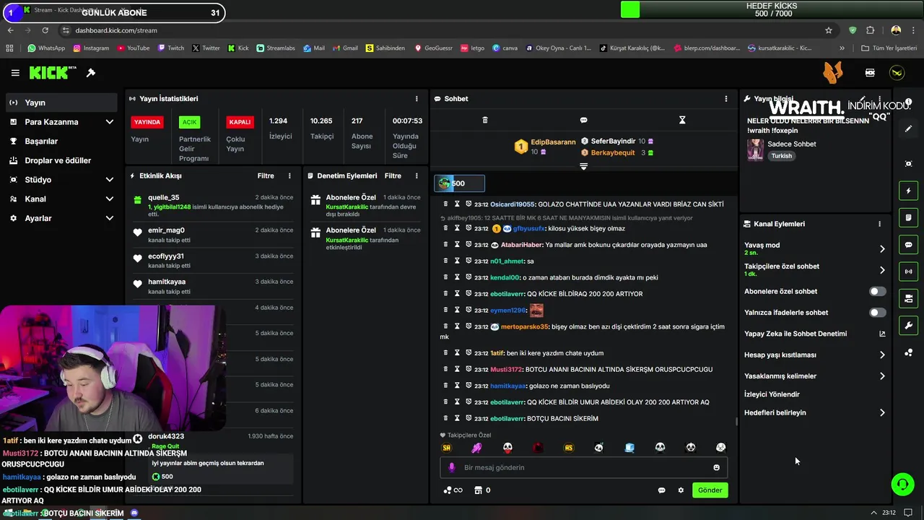Open the hamburger menu beside Kick logo

pos(15,73)
